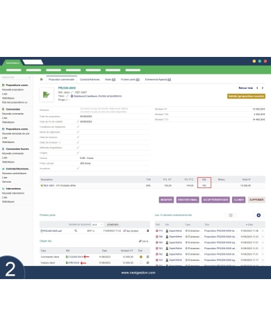Click the Validée (proposition ouverte) status badge
The width and height of the screenshot is (271, 336).
click(x=246, y=96)
